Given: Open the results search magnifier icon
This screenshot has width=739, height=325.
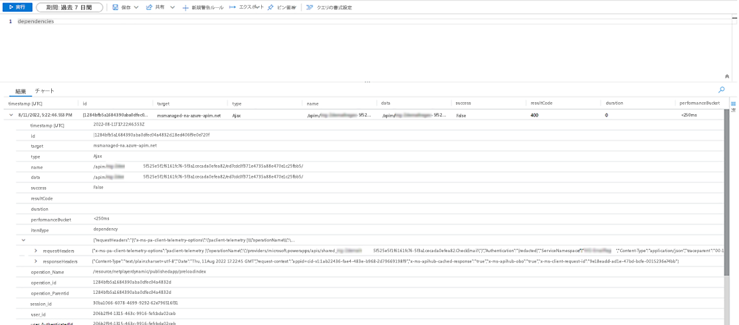Looking at the screenshot, I should point(721,90).
